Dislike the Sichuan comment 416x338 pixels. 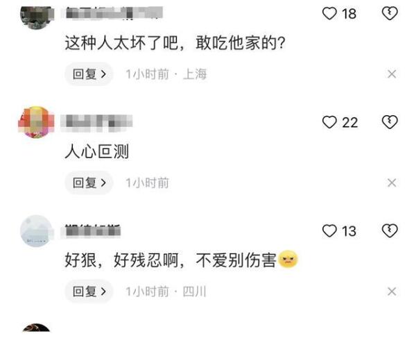(x=390, y=230)
